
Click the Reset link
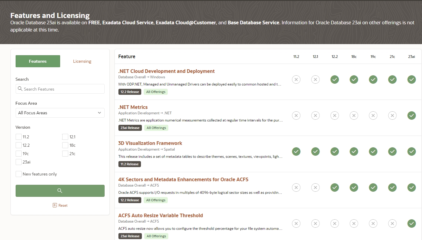[x=60, y=205]
